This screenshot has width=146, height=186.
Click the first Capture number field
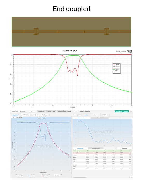(73, 111)
